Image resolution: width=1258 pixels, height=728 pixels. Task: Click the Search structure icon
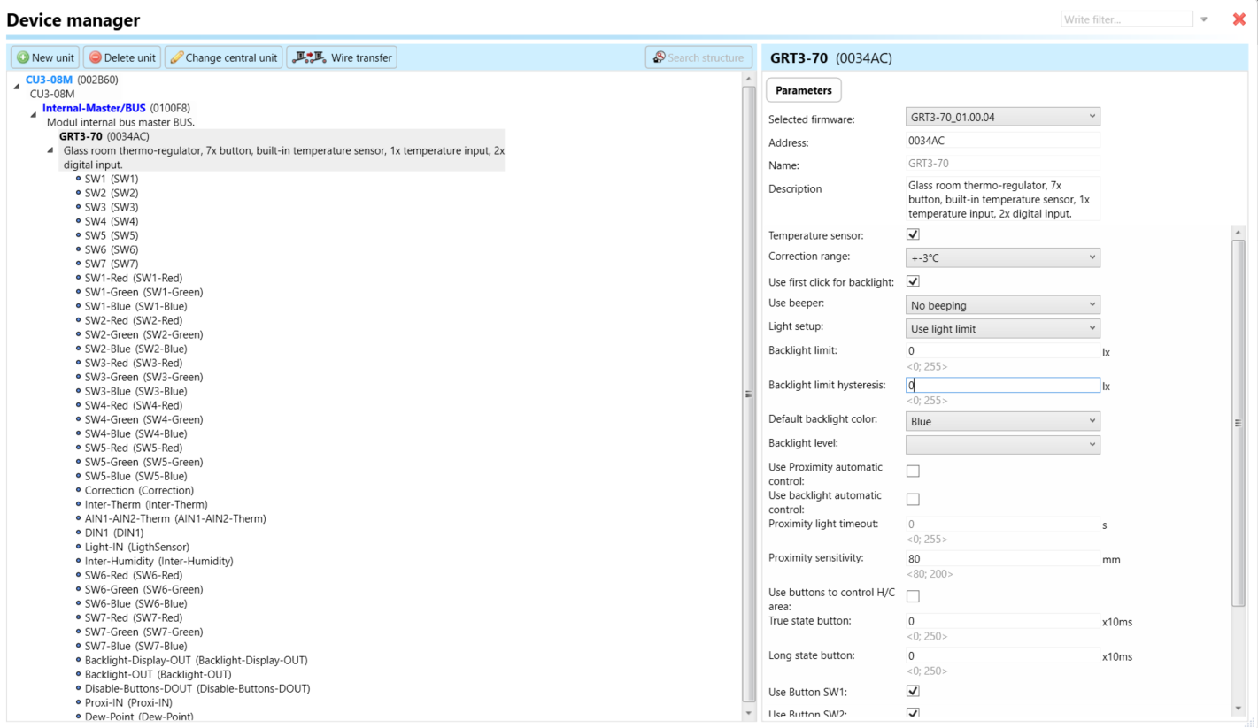[x=659, y=57]
